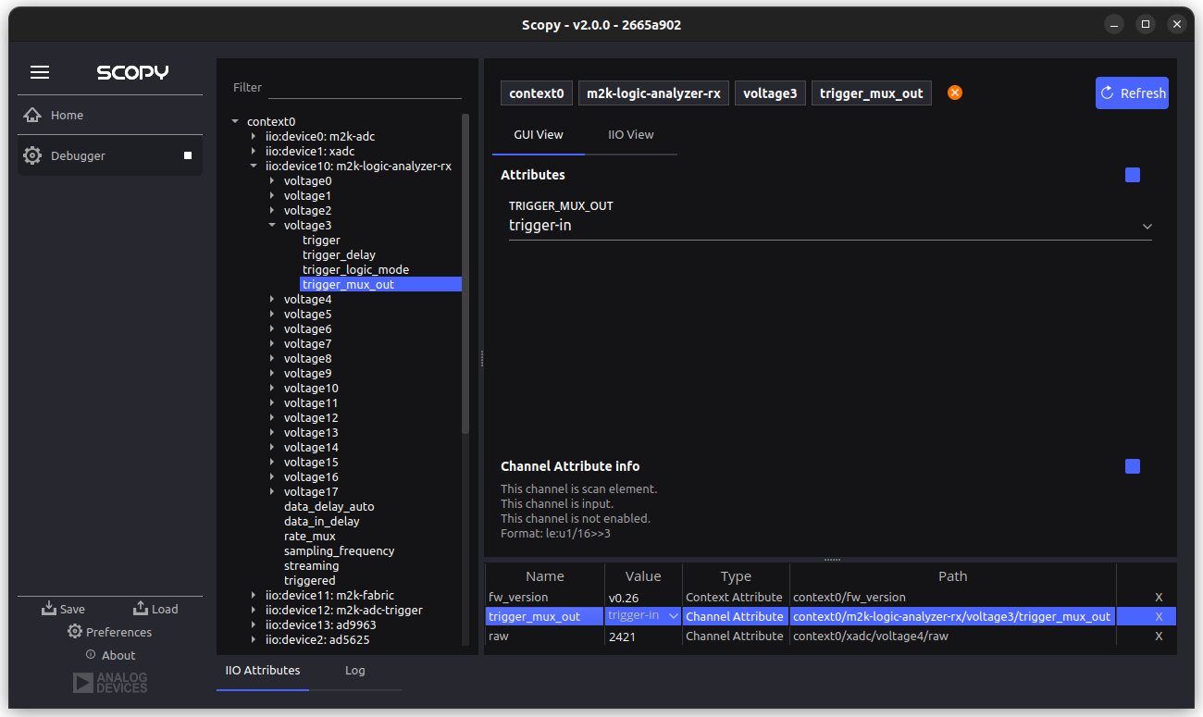The height and width of the screenshot is (717, 1203).
Task: Switch to the IIO View tab
Action: [x=631, y=135]
